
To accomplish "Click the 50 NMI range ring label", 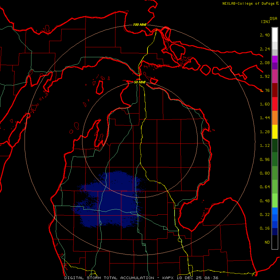I will (140, 82).
